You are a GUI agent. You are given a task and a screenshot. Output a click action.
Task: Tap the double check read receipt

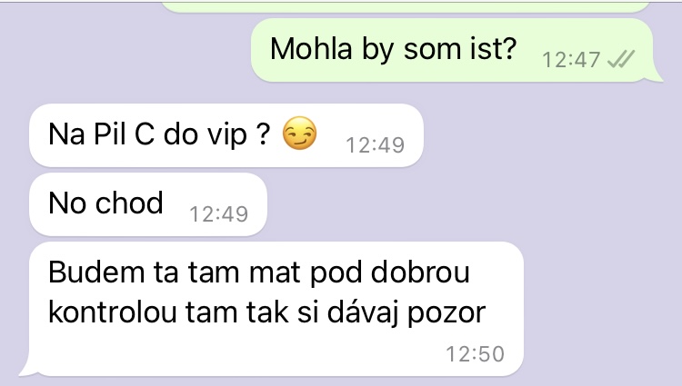(621, 59)
